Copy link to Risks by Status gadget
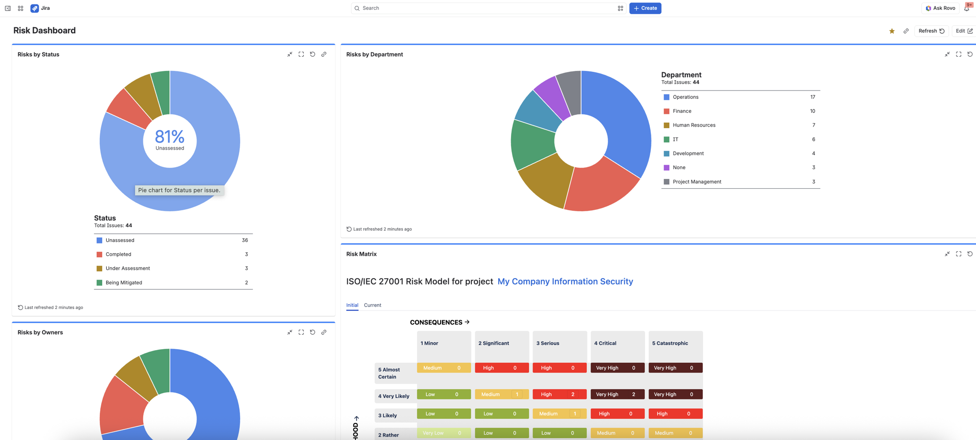 tap(324, 54)
